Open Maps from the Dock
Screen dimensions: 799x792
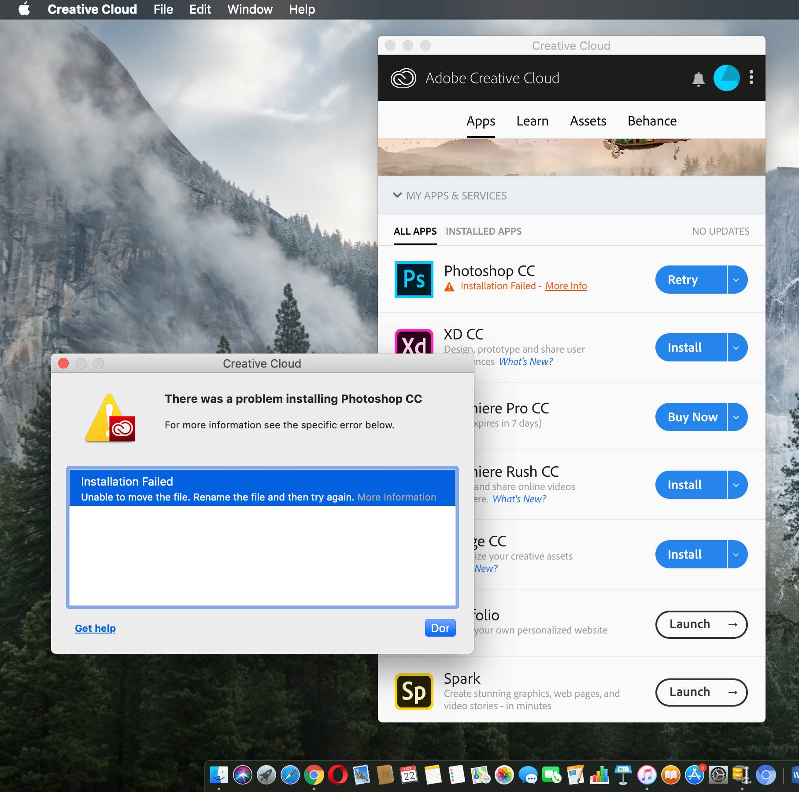coord(481,775)
